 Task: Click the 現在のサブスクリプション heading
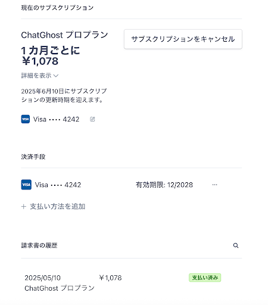tap(57, 8)
